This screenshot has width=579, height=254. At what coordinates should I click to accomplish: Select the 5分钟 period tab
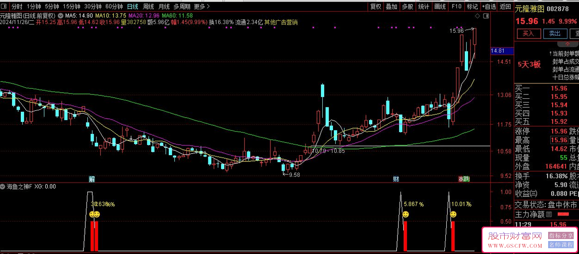[x=52, y=7]
